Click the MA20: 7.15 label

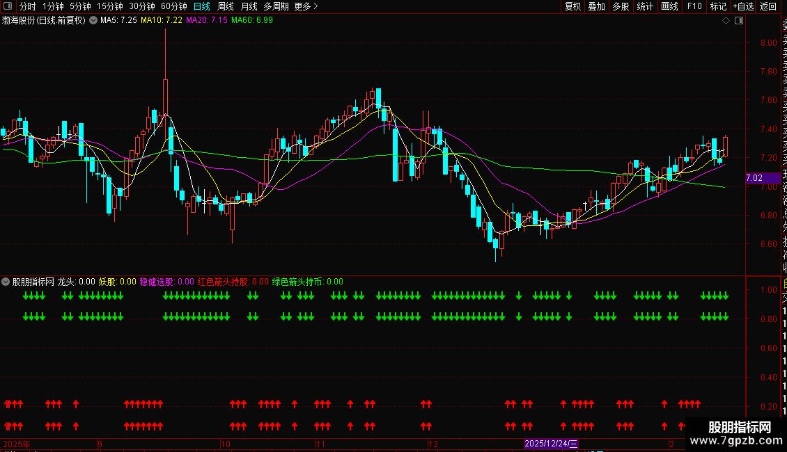207,20
